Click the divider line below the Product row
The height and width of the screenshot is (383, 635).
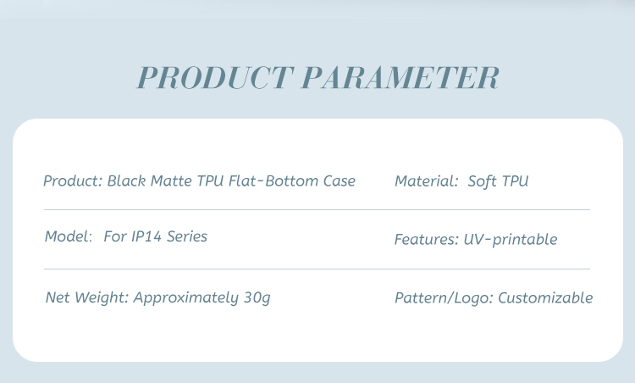pos(317,209)
